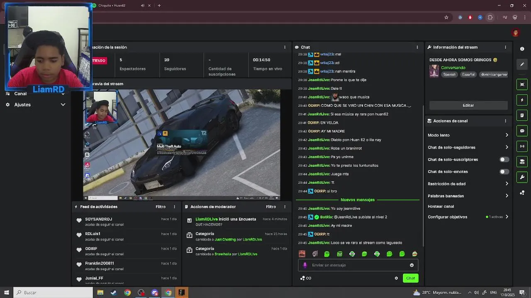Click Windows Start button on taskbar
The image size is (531, 298).
click(x=6, y=293)
